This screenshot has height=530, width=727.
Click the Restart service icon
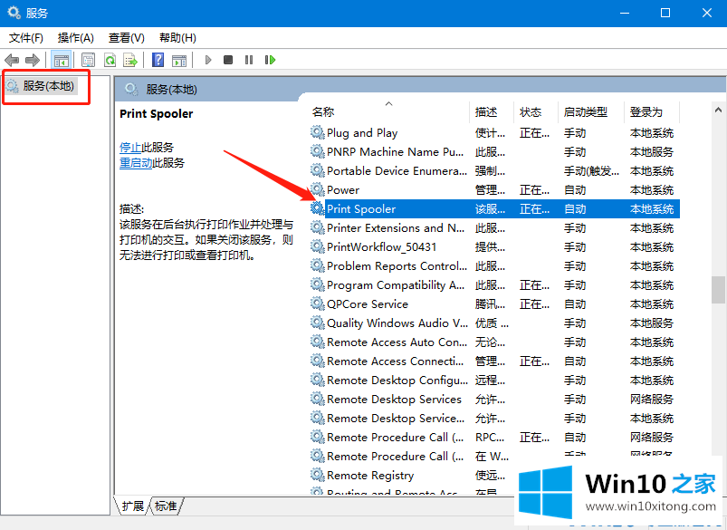[270, 60]
